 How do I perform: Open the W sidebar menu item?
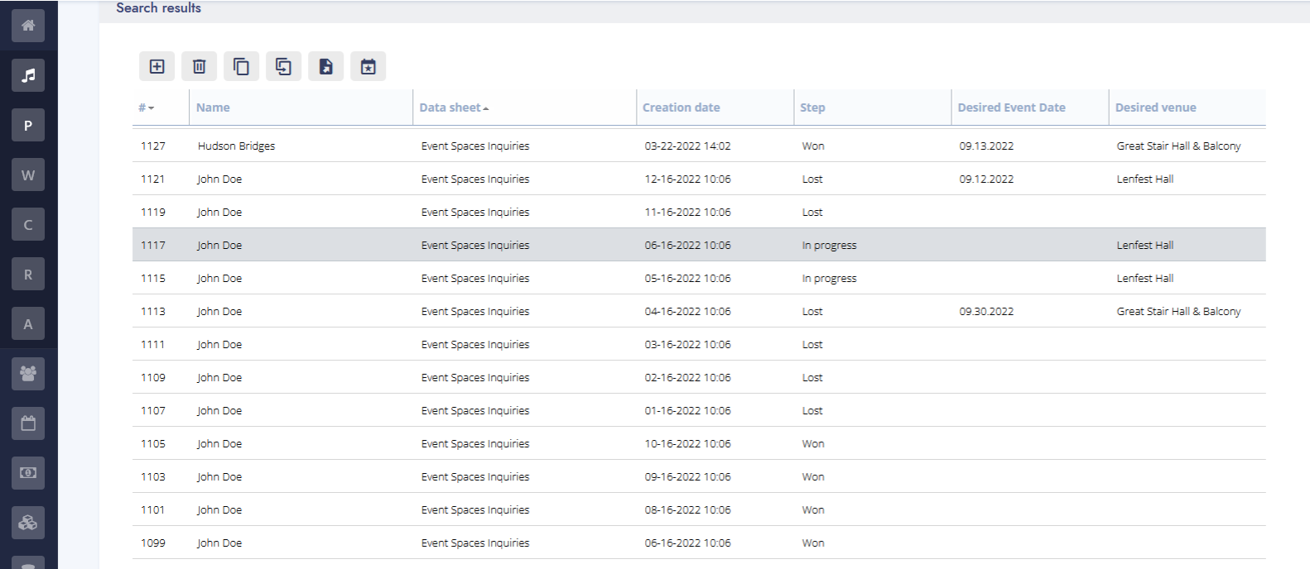pyautogui.click(x=28, y=175)
